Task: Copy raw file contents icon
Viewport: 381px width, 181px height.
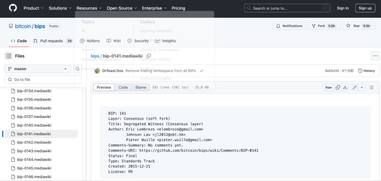Action: (338, 88)
